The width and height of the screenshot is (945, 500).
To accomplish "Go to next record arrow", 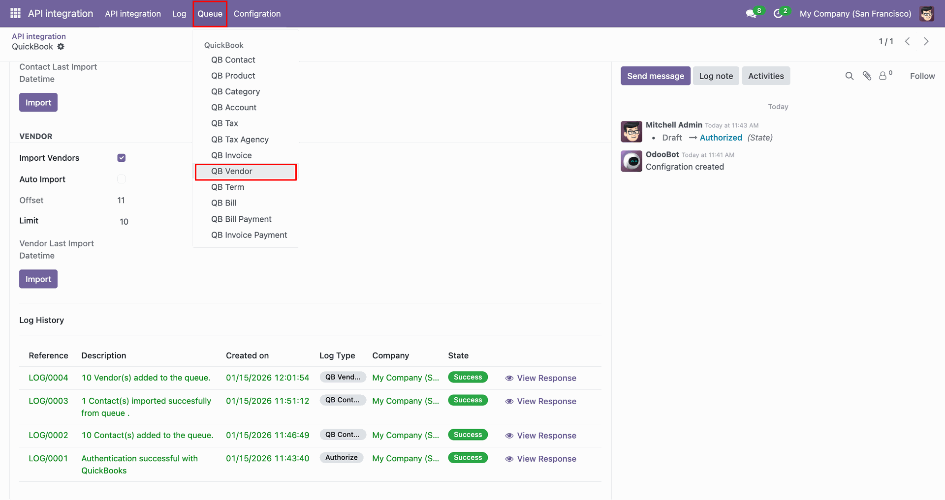I will point(926,41).
